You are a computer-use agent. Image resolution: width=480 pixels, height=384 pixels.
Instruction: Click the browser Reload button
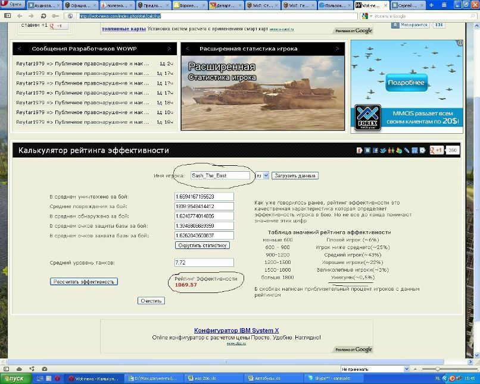tap(43, 16)
